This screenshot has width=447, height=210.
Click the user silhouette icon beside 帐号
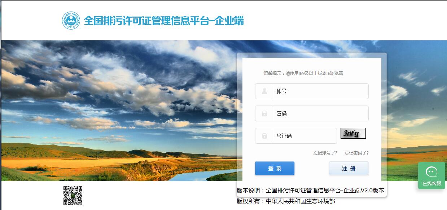[x=264, y=91]
